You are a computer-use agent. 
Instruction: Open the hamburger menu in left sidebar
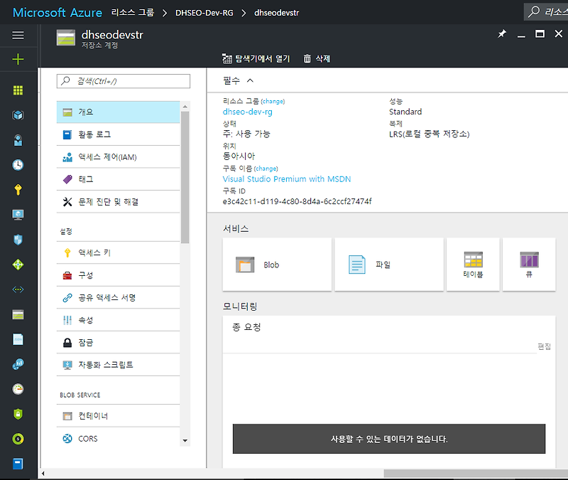coord(18,35)
